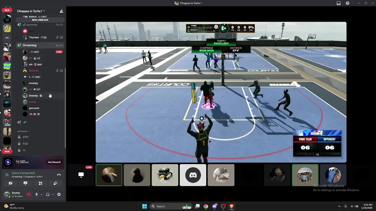Open the SpongeBob server icon
This screenshot has height=211, width=376.
click(x=7, y=28)
